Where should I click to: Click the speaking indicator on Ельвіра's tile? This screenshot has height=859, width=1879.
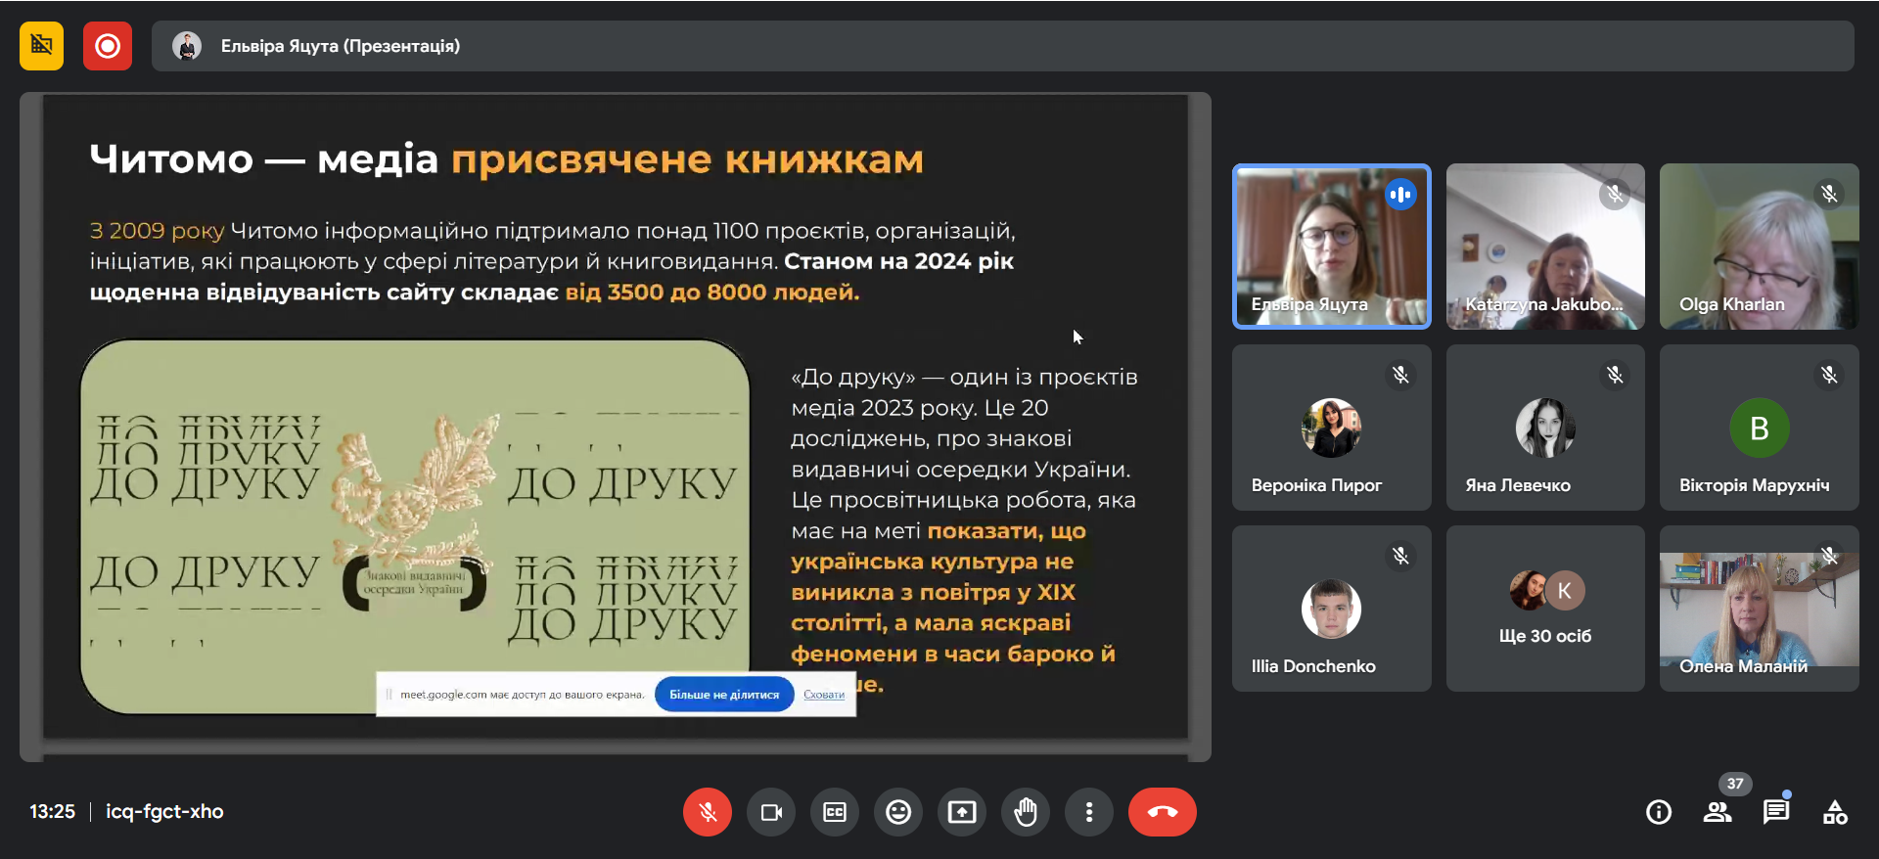[1400, 195]
